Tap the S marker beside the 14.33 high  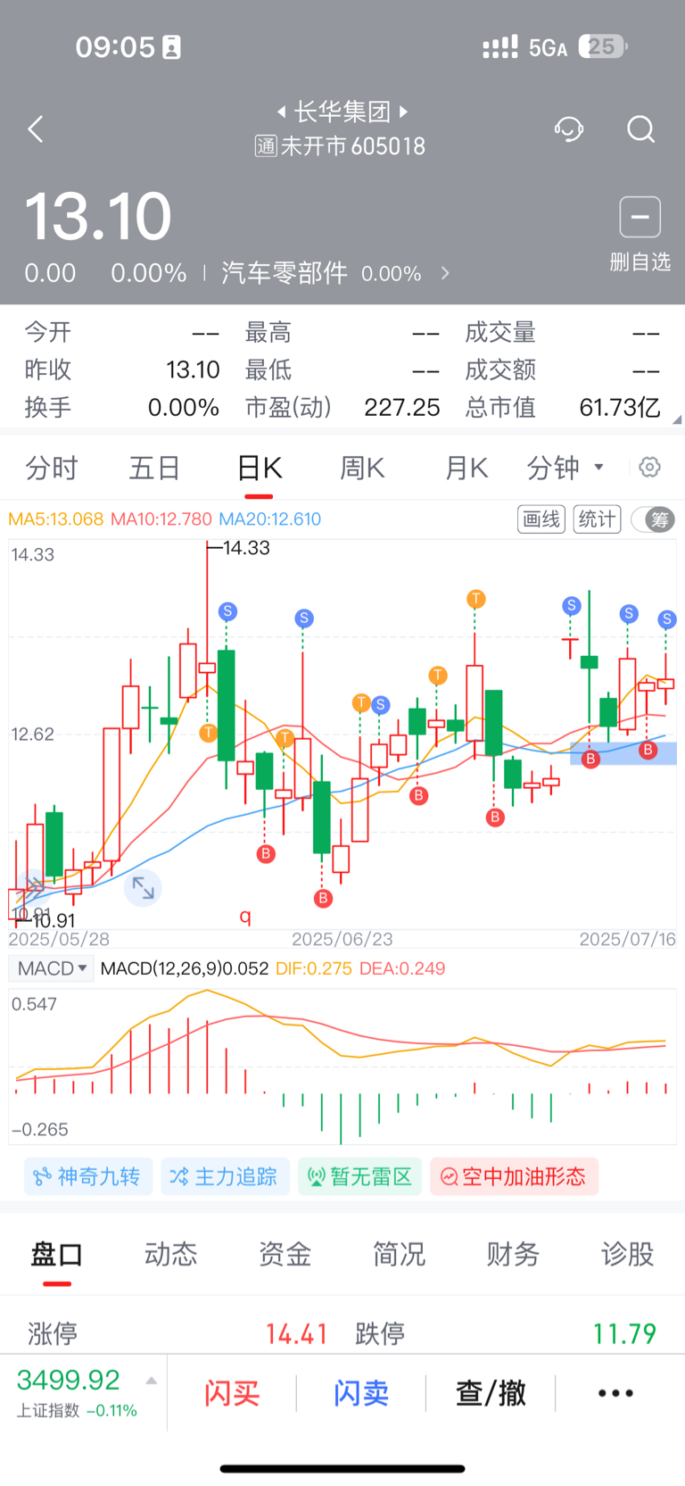pyautogui.click(x=227, y=611)
